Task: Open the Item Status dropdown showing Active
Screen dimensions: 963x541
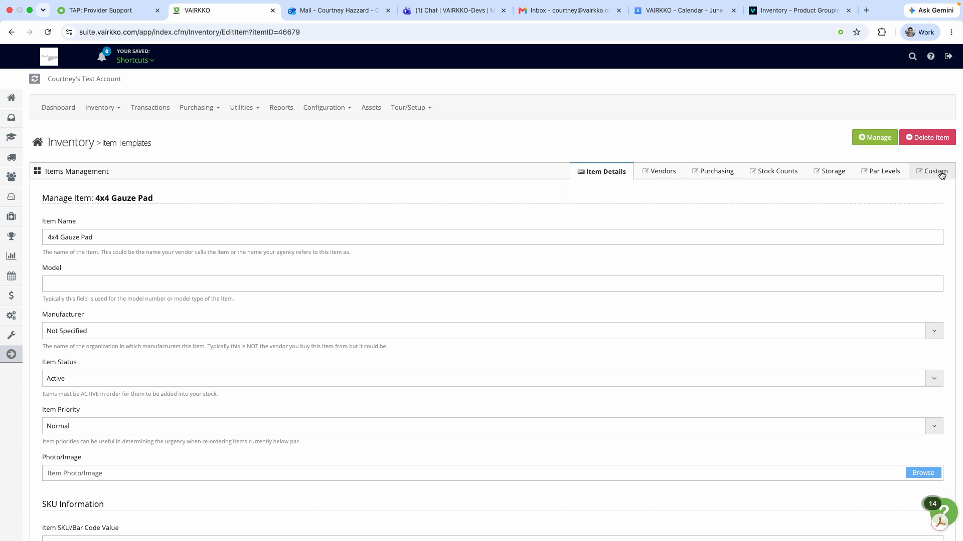Action: 493,378
